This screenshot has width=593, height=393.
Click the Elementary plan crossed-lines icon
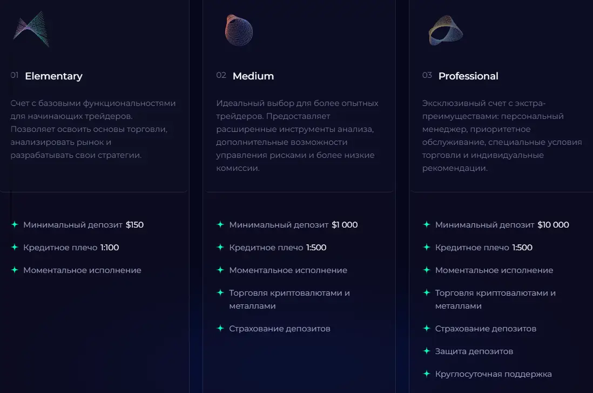click(31, 29)
